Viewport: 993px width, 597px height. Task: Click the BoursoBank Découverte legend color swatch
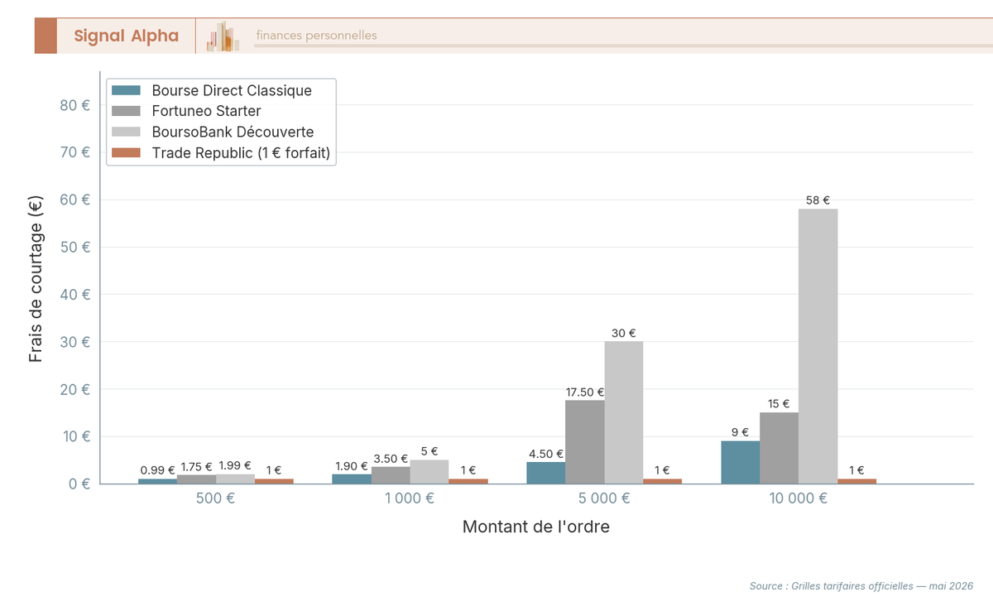click(x=127, y=132)
